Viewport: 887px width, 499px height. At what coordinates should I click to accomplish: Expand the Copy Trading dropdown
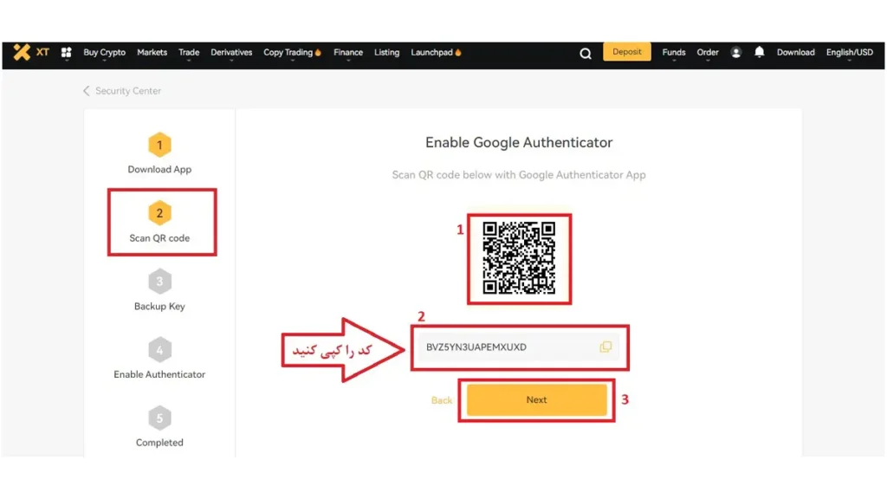[x=292, y=53]
